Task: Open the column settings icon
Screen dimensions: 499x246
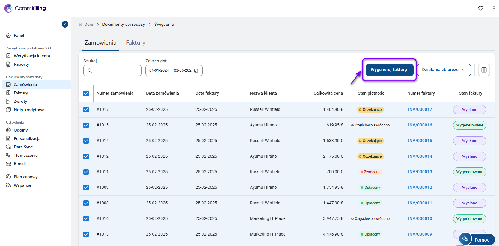Action: click(x=484, y=70)
